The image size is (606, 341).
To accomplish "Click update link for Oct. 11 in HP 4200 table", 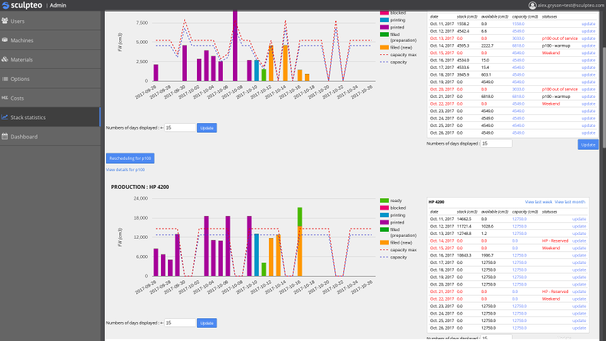I will point(579,219).
